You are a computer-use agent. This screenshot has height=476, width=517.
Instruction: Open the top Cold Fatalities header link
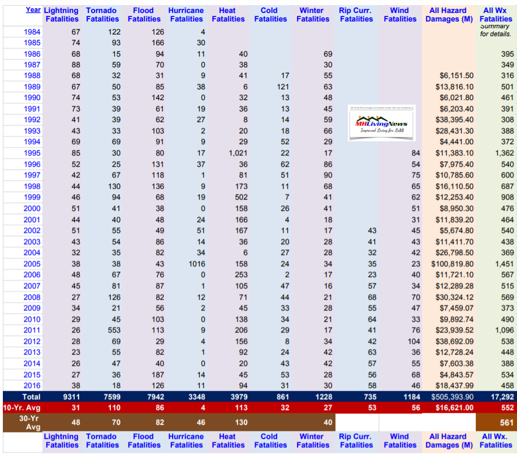pyautogui.click(x=270, y=15)
